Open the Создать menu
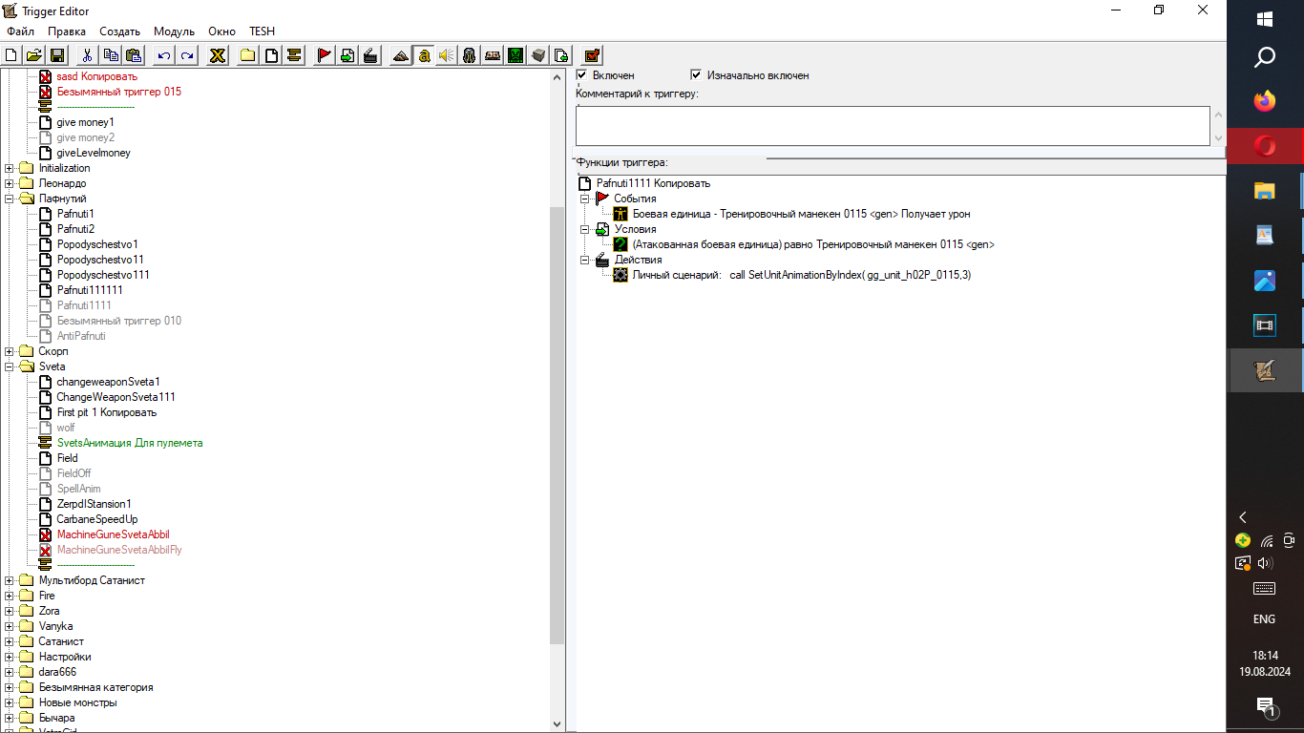This screenshot has height=733, width=1304. click(119, 31)
